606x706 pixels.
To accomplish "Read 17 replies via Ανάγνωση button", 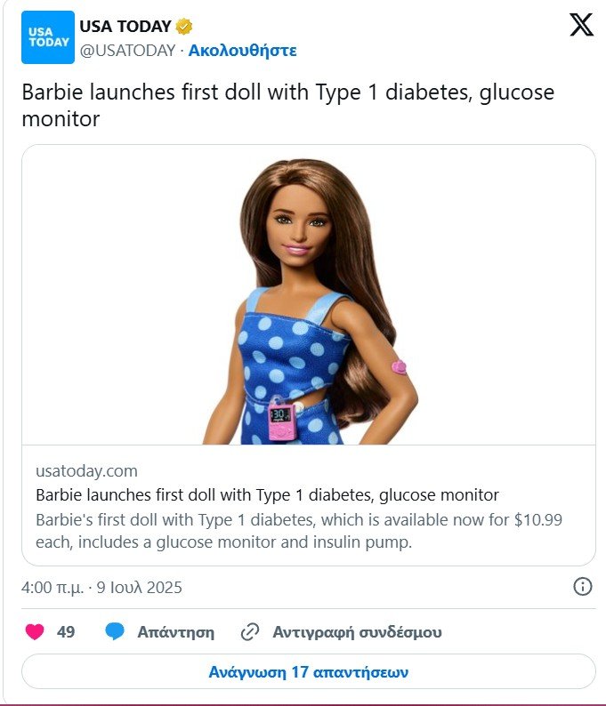I will coord(309,672).
